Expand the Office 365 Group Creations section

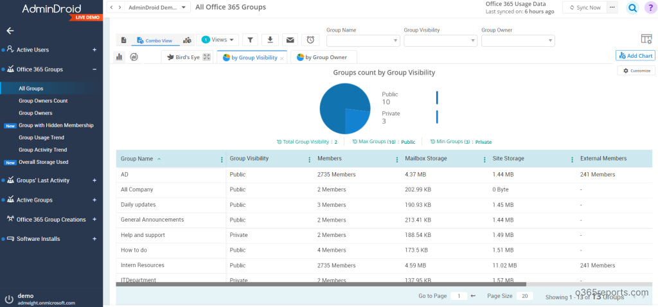[94, 220]
